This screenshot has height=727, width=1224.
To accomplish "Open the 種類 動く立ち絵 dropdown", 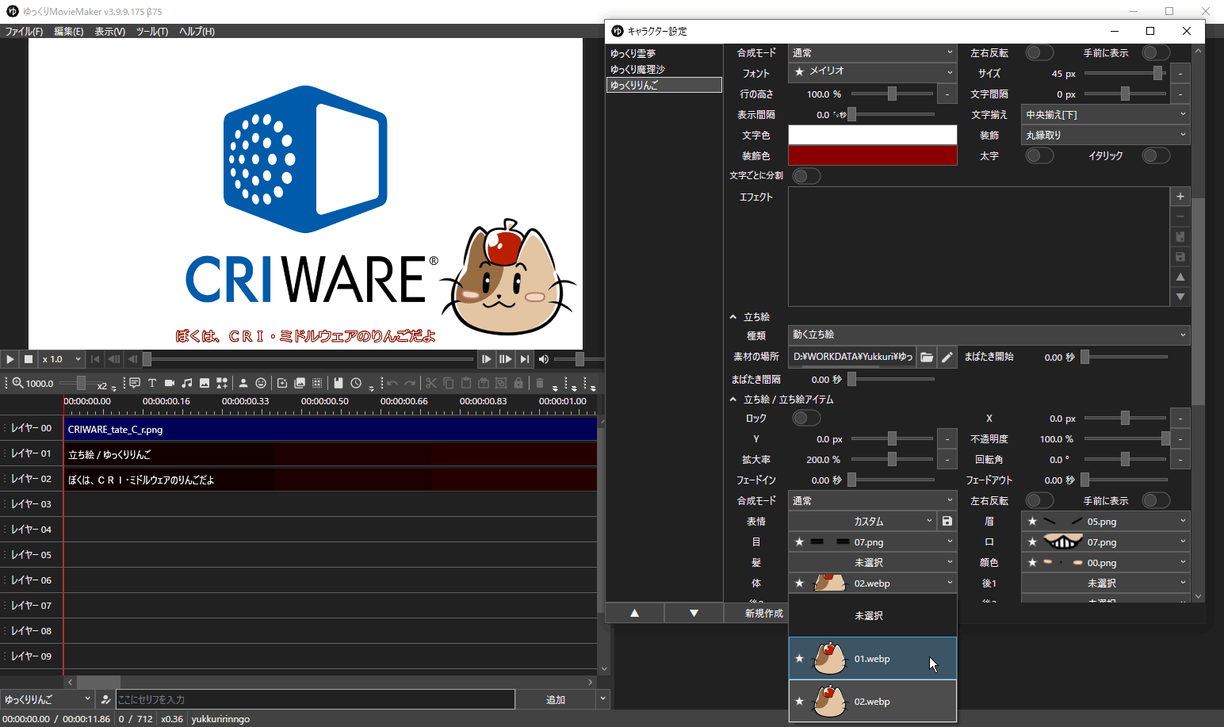I will click(989, 335).
